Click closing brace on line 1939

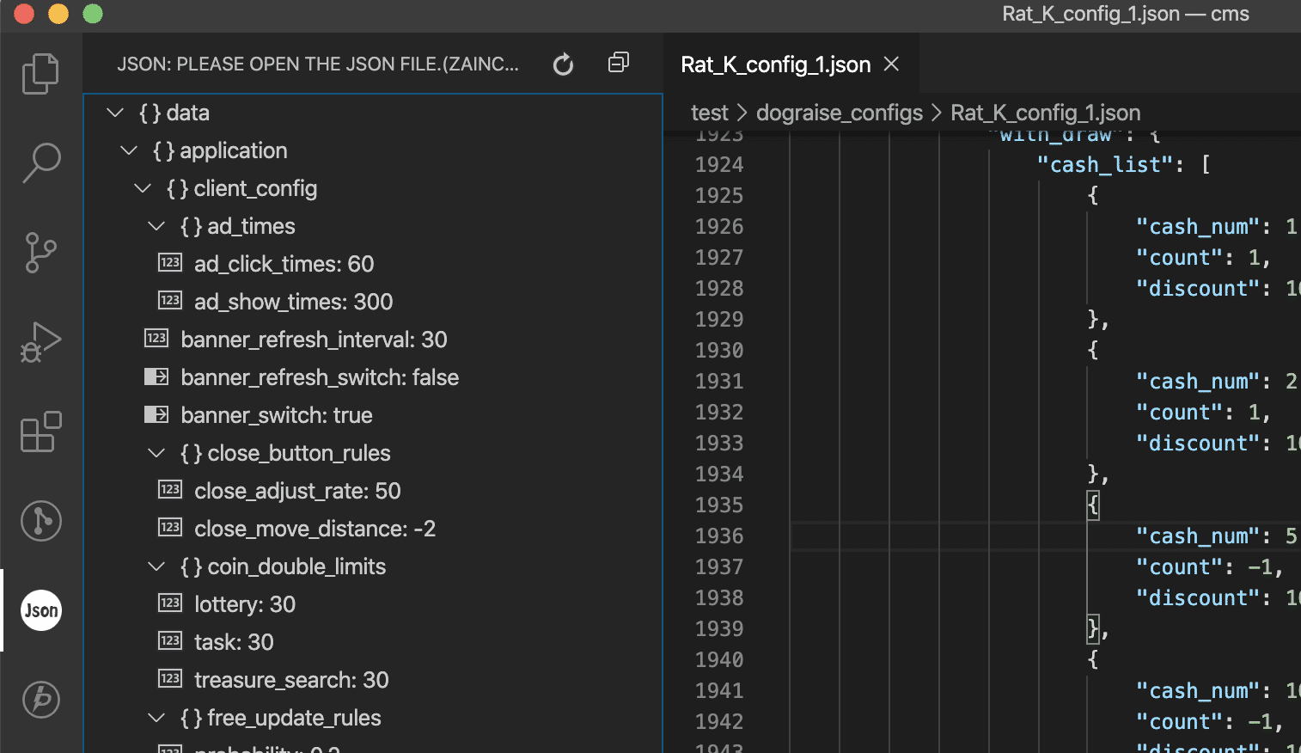click(1093, 628)
